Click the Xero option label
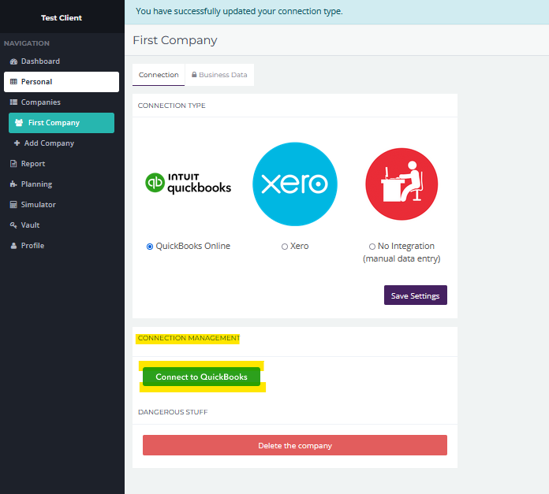549x494 pixels. [300, 246]
